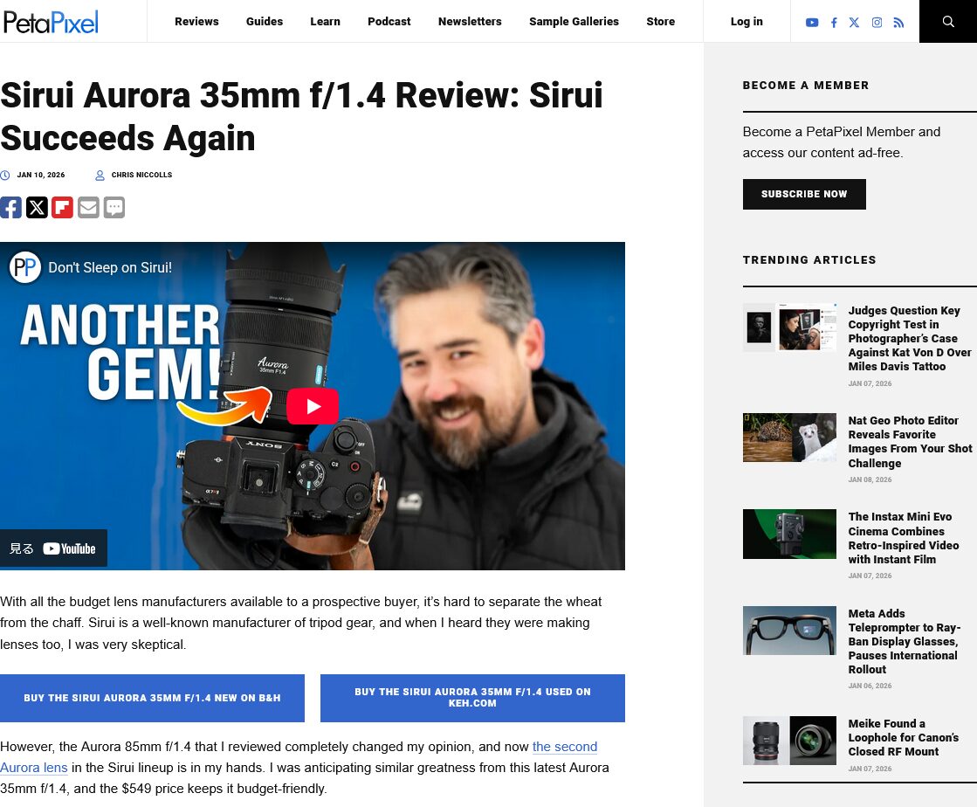Open the site search magnifier
The width and height of the screenshot is (977, 807).
(x=948, y=21)
